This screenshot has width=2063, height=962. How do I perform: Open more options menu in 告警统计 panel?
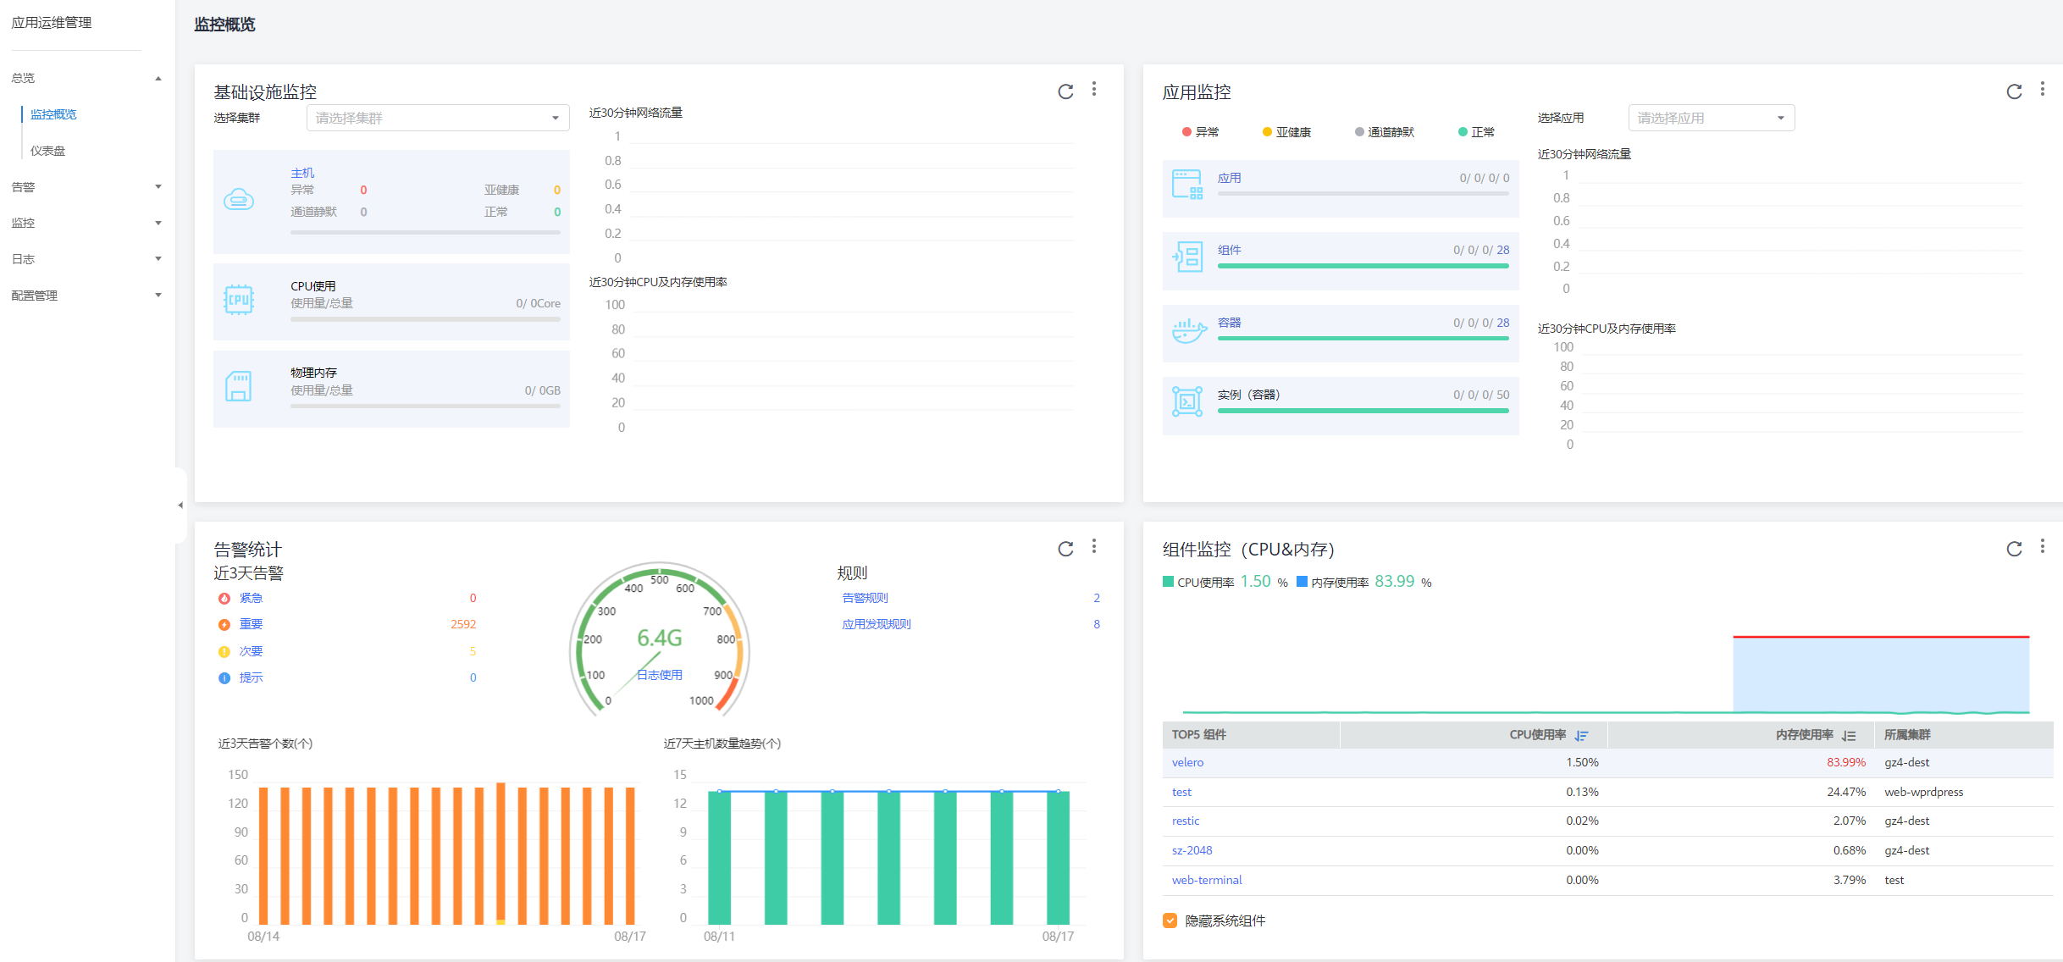point(1094,546)
